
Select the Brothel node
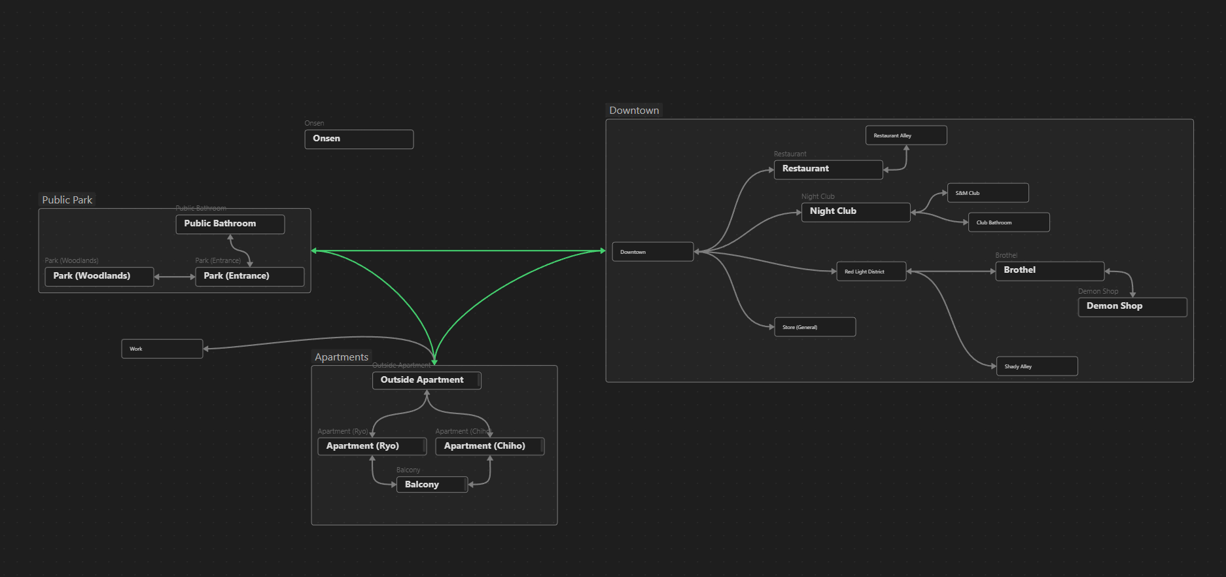1049,270
